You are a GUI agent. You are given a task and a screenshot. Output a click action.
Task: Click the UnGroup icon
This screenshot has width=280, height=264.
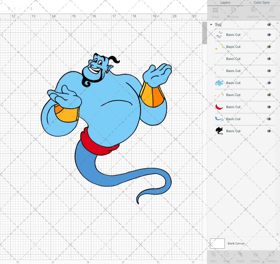pos(233,10)
